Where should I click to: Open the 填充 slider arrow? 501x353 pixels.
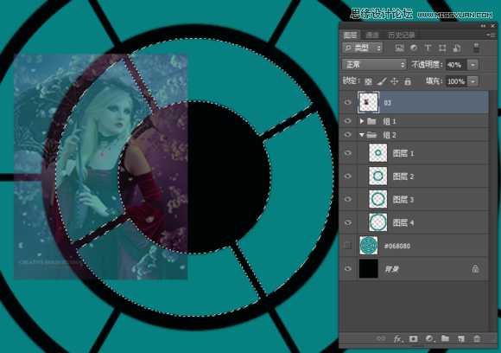[x=472, y=81]
